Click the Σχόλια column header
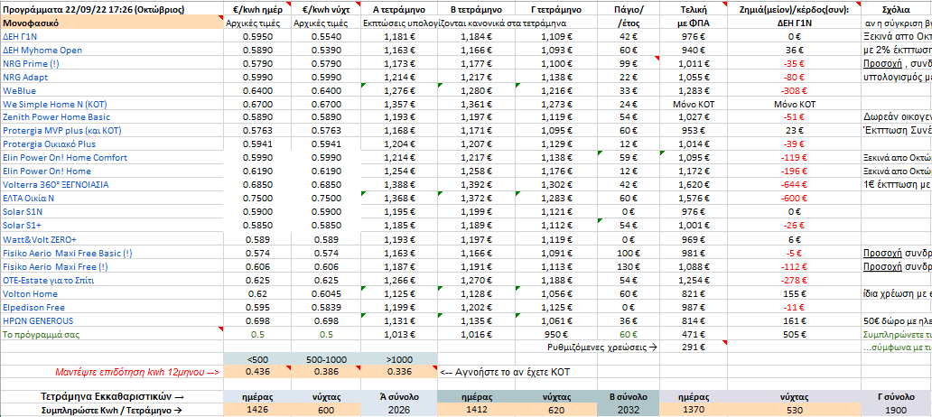 tap(897, 10)
